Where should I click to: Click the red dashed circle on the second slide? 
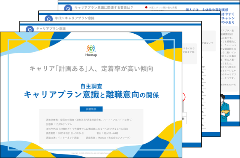(184, 97)
